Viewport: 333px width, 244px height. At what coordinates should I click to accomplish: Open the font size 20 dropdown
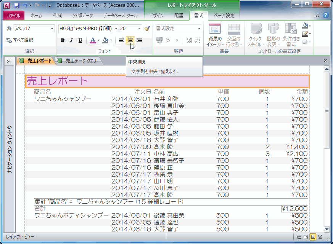[x=139, y=29]
